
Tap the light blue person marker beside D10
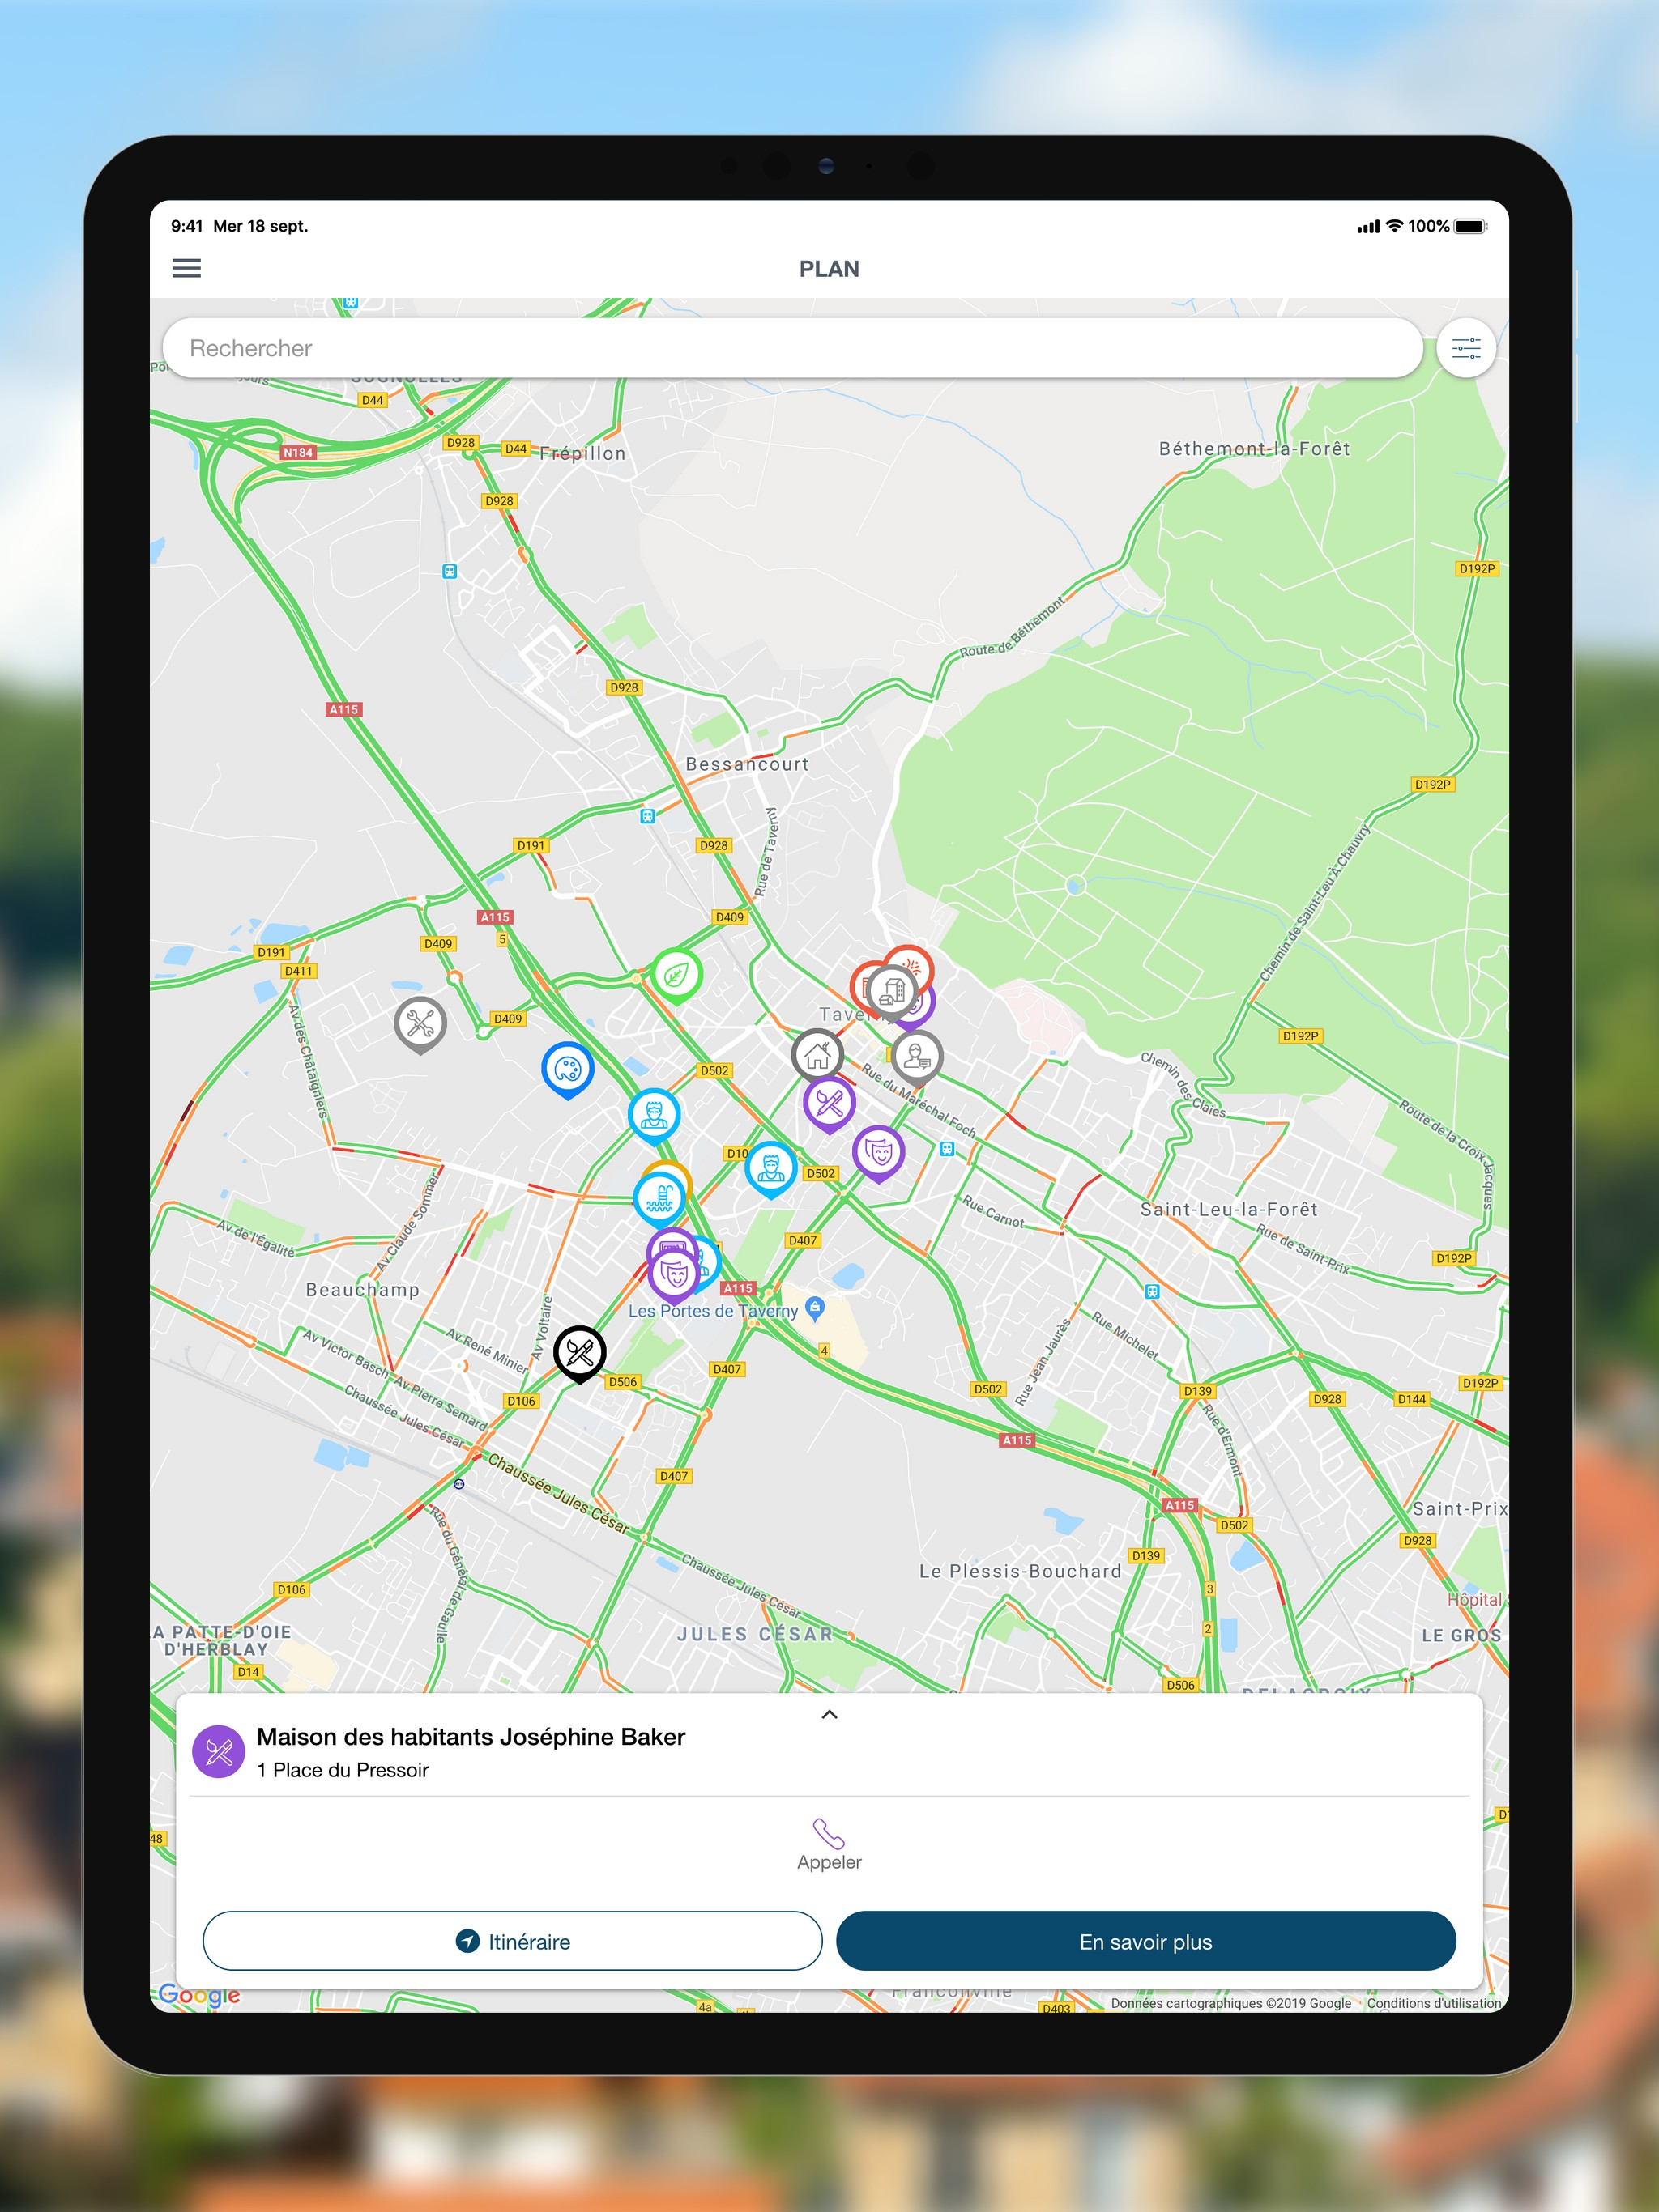click(x=770, y=1168)
